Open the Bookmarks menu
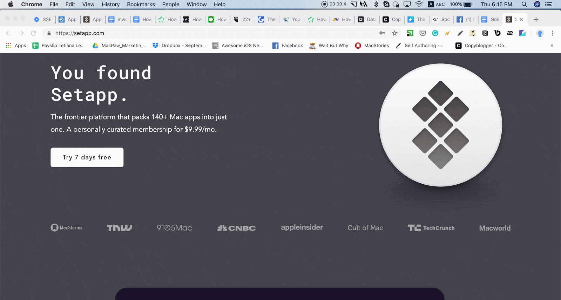The height and width of the screenshot is (300, 561). point(141,4)
